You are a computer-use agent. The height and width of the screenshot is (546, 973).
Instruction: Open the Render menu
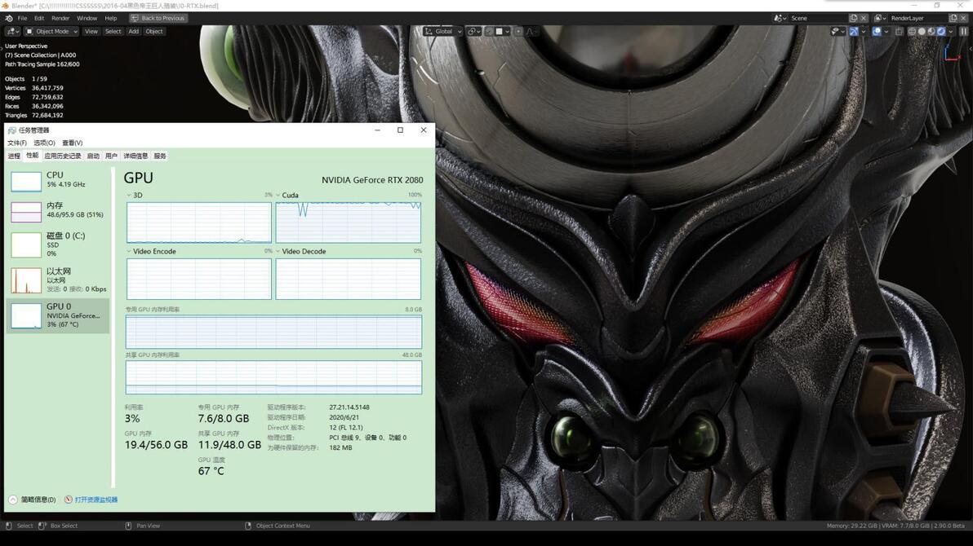click(x=60, y=18)
